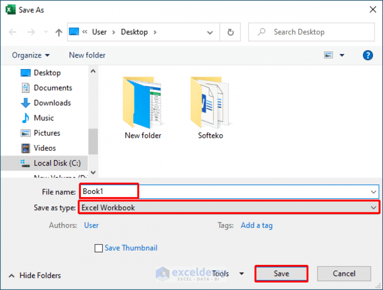Click the Documents icon in sidebar
The height and width of the screenshot is (290, 383).
pyautogui.click(x=25, y=88)
